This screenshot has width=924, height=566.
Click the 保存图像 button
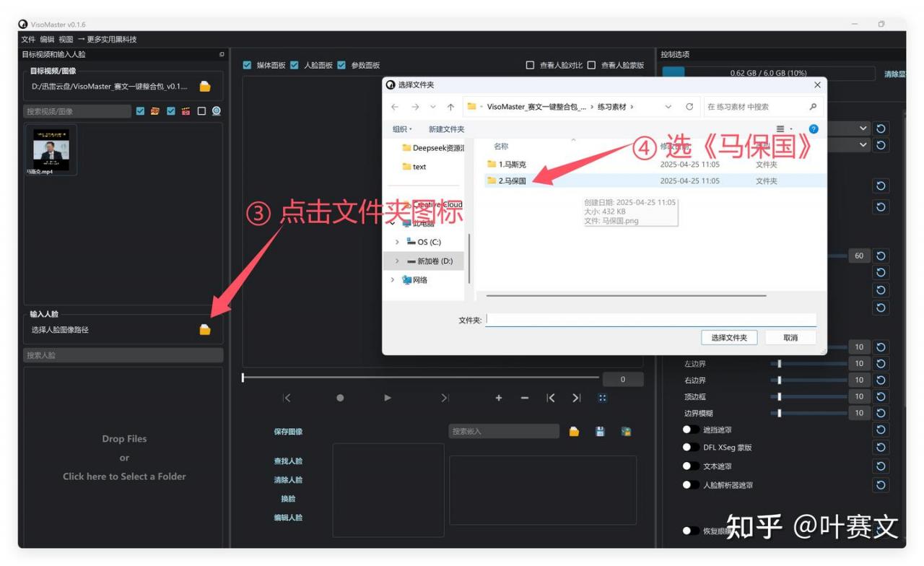[288, 432]
